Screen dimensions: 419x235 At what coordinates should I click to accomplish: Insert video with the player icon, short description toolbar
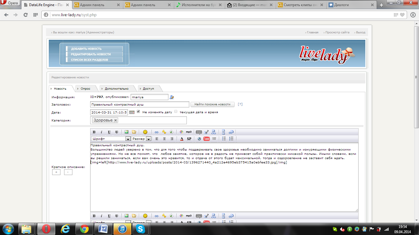(181, 132)
